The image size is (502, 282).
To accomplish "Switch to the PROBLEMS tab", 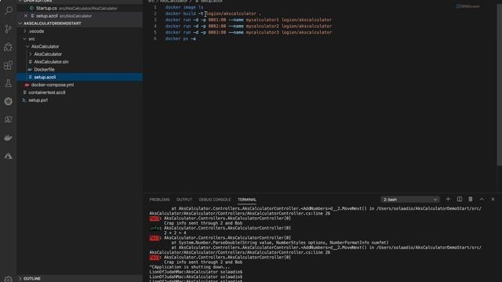I will (159, 200).
